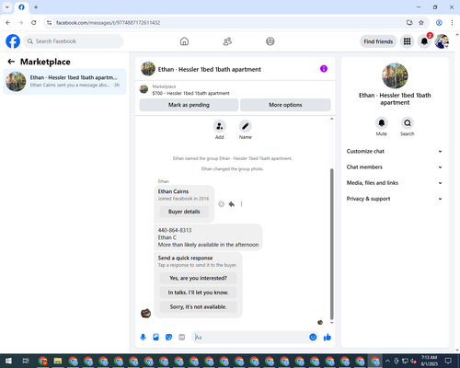Click the back arrow next to Marketplace
Image resolution: width=460 pixels, height=368 pixels.
pos(11,62)
